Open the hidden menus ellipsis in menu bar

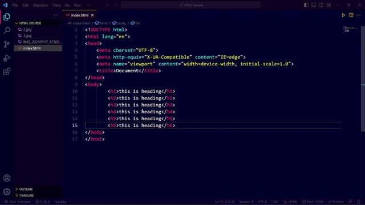[88, 5]
